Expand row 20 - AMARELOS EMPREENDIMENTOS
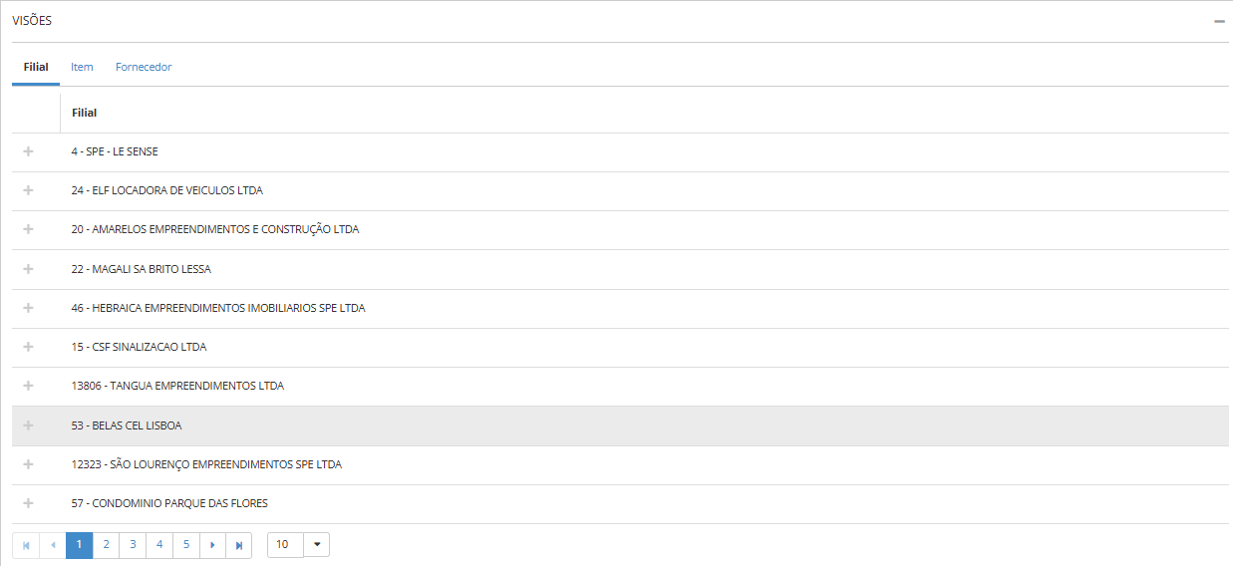 tap(28, 229)
